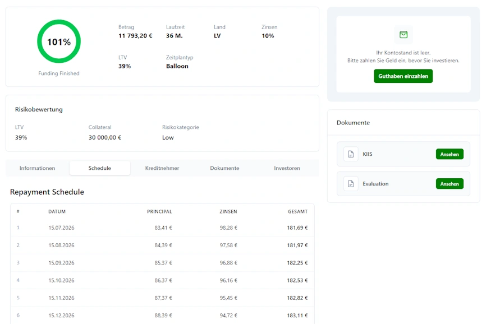Click the Evaluation document name
Image resolution: width=491 pixels, height=324 pixels.
point(375,184)
